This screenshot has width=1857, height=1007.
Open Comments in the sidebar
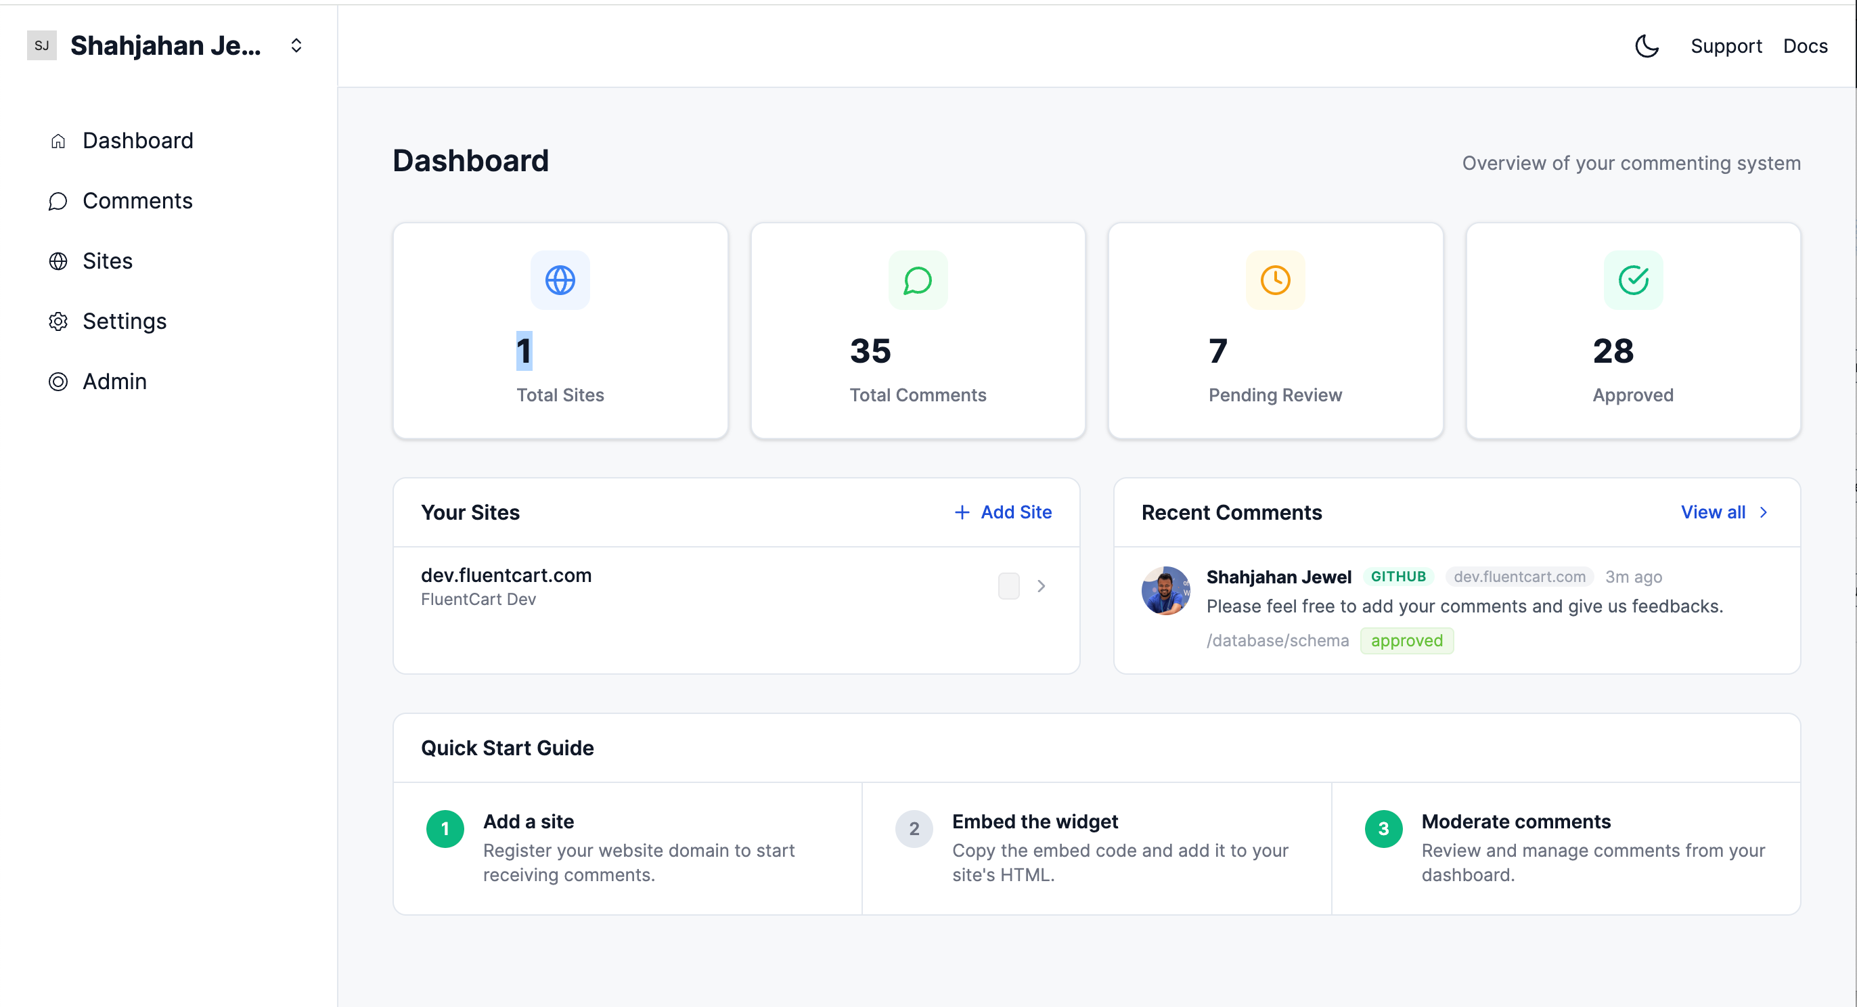coord(137,201)
